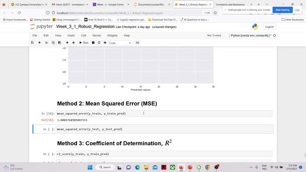Click the r2_score(y_train, y_train_pred) cell
Viewport: 306px width, 172px height.
[x=164, y=154]
